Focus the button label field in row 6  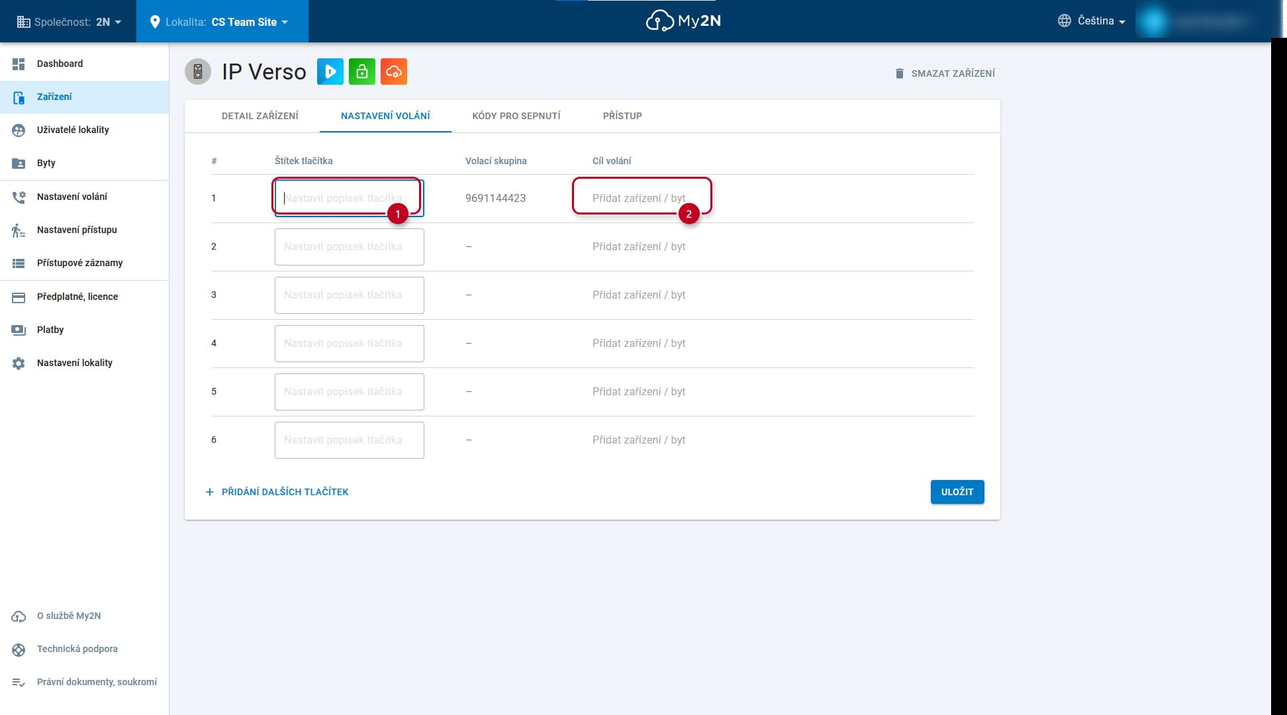[350, 440]
